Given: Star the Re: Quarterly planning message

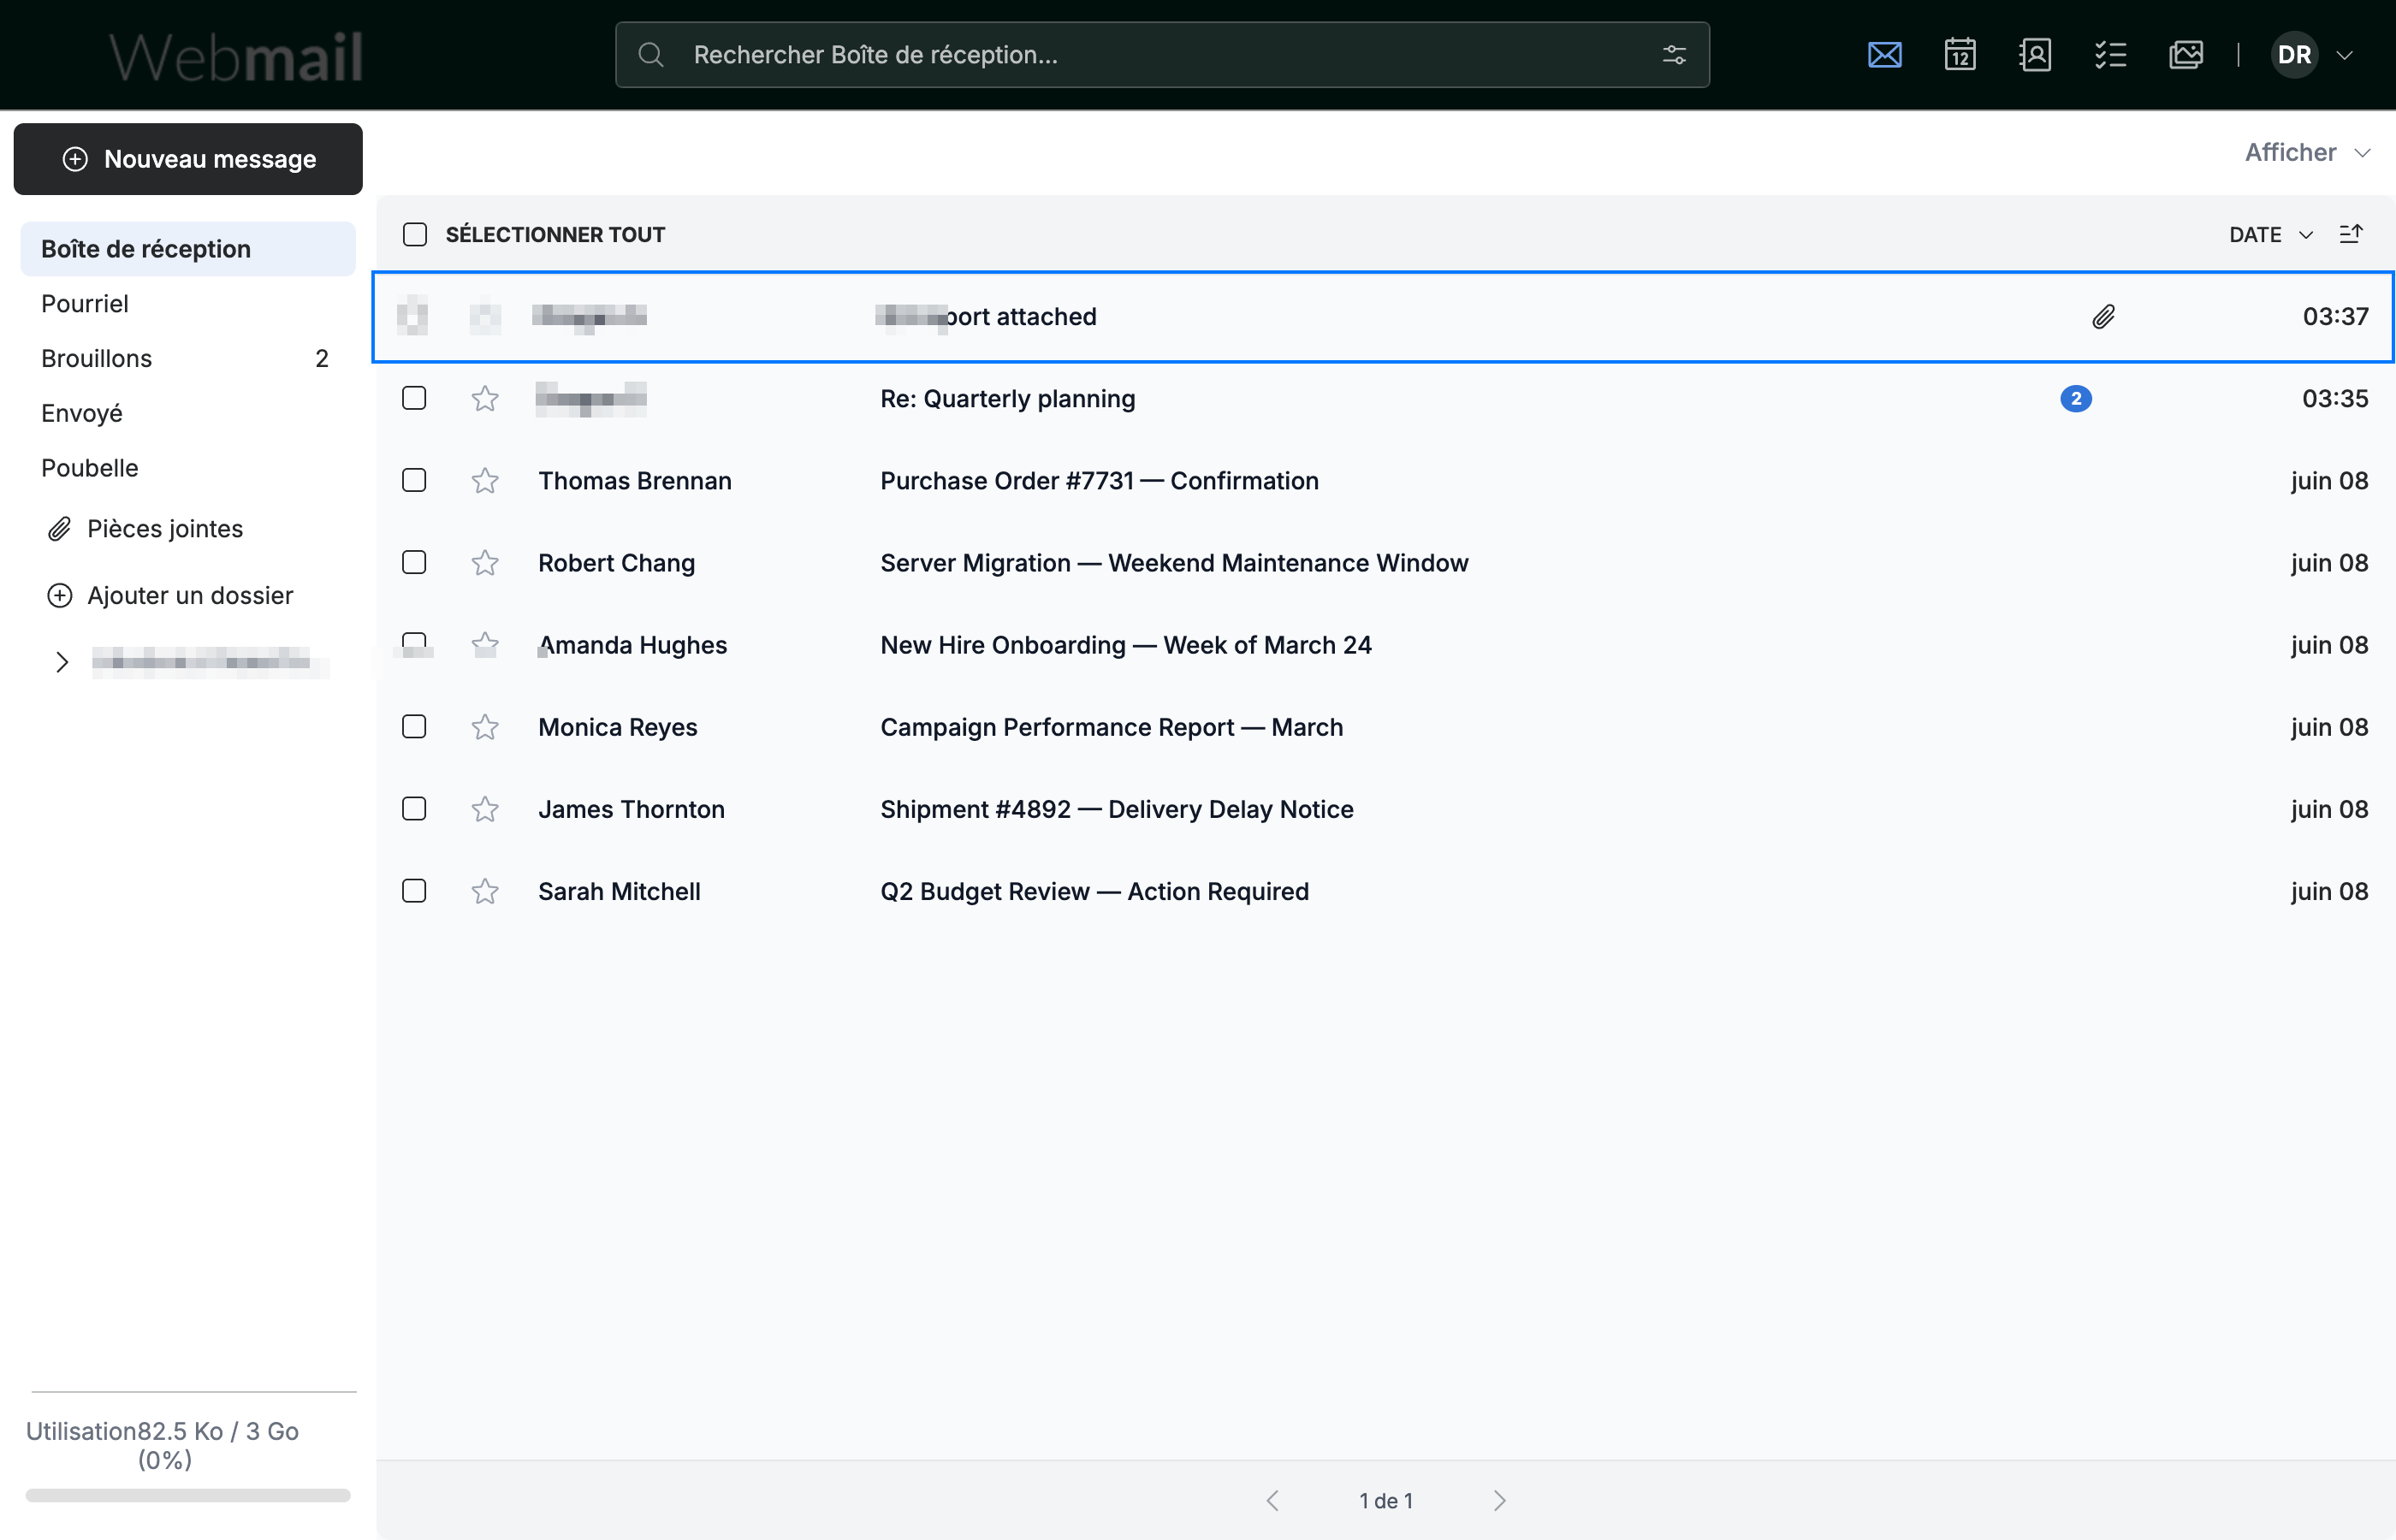Looking at the screenshot, I should (485, 399).
